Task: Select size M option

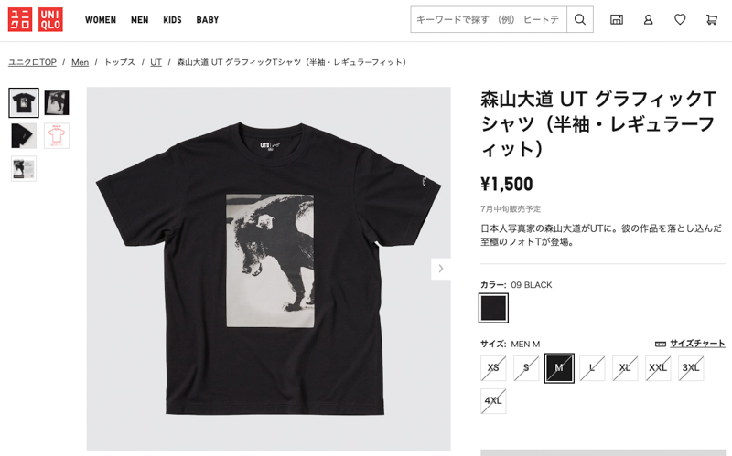Action: (x=559, y=368)
